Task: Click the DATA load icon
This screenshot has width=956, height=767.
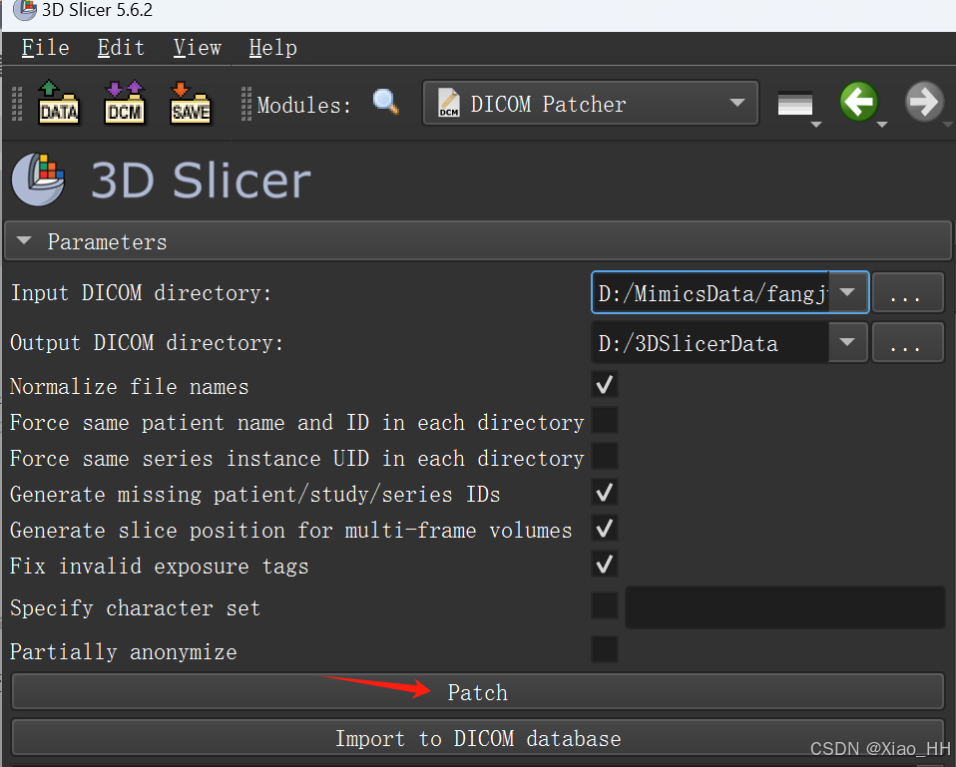Action: tap(58, 103)
